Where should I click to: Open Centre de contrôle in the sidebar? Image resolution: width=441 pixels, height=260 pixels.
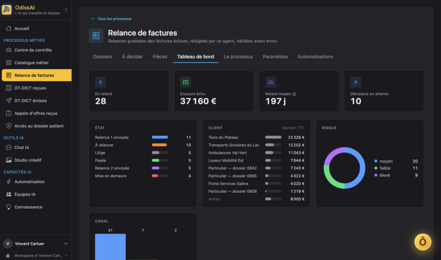pos(36,50)
